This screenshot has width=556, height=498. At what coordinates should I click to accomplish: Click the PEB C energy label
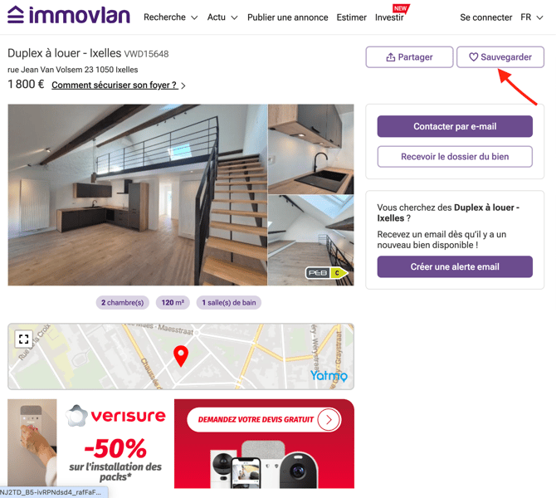pyautogui.click(x=326, y=273)
